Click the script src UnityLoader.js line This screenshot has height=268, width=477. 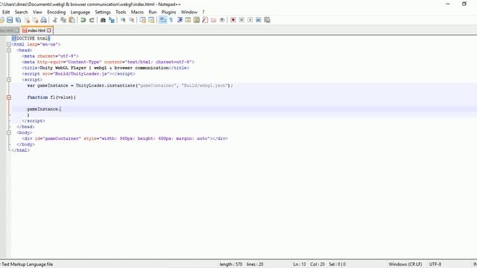(78, 74)
